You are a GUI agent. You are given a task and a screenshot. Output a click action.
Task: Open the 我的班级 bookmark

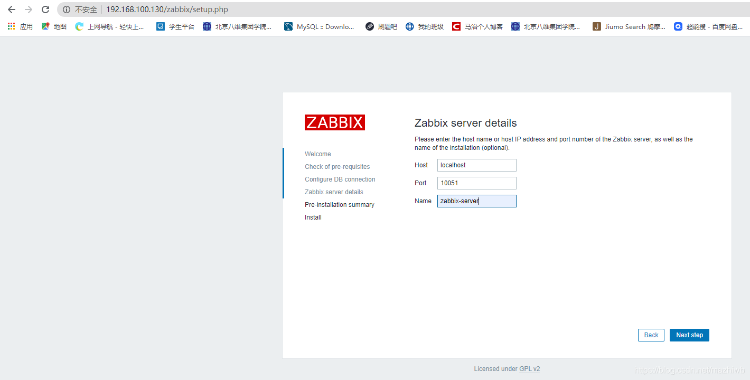click(425, 26)
